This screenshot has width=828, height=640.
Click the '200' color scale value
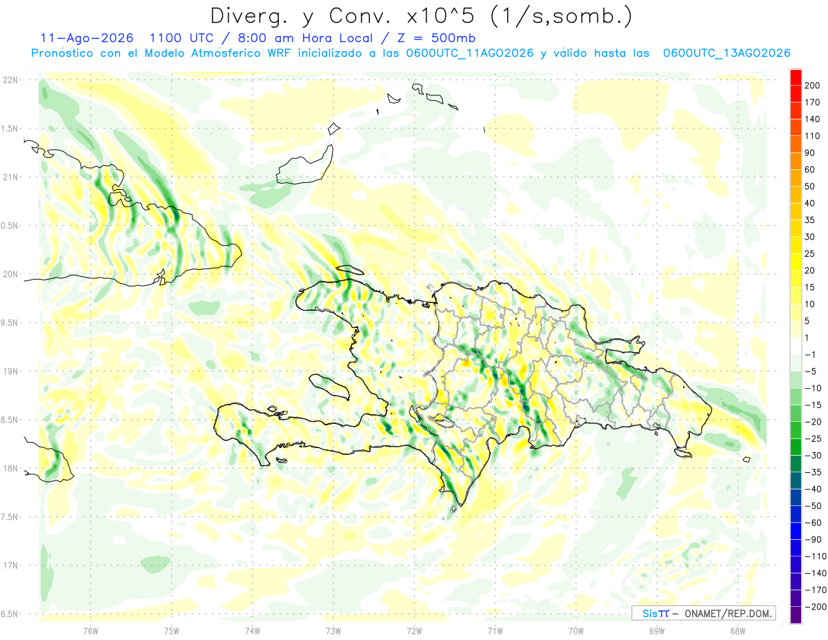[x=814, y=85]
